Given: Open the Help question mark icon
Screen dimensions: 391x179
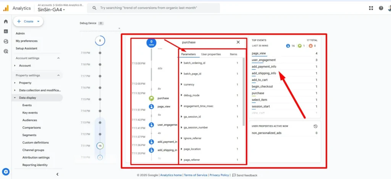Looking at the screenshot, I should (381, 8).
